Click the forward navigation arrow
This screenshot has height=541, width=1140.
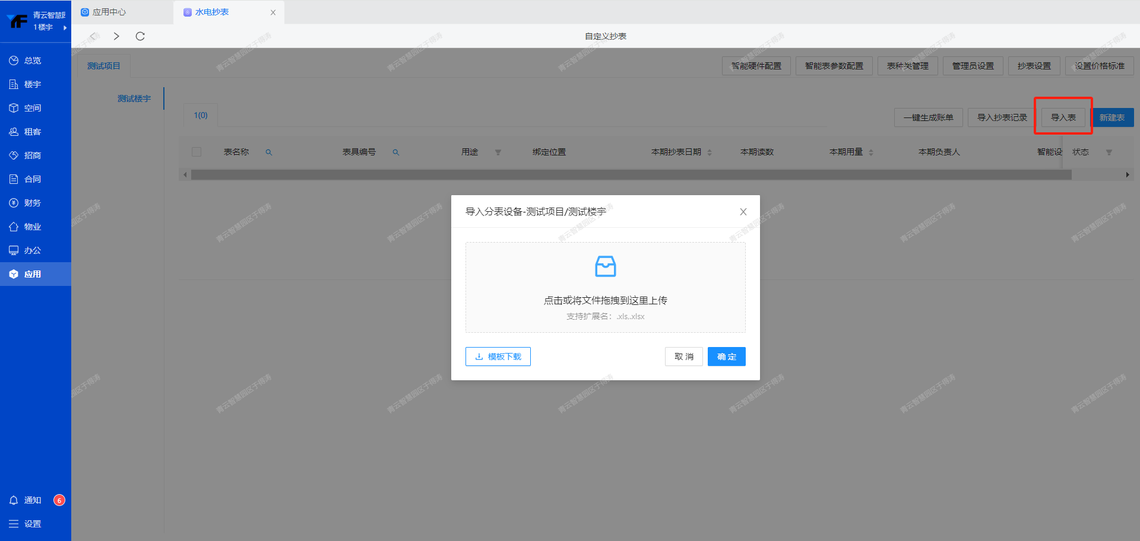pyautogui.click(x=116, y=36)
